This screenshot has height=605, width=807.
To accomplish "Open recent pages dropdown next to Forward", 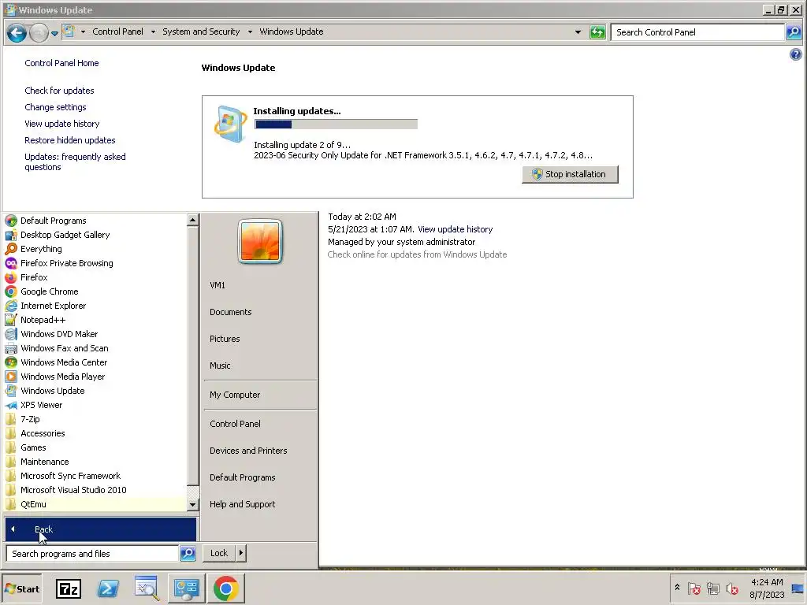I will pos(54,34).
